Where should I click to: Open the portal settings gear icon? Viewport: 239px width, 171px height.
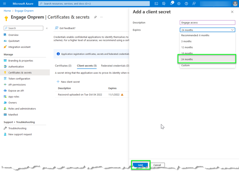click(x=179, y=3)
